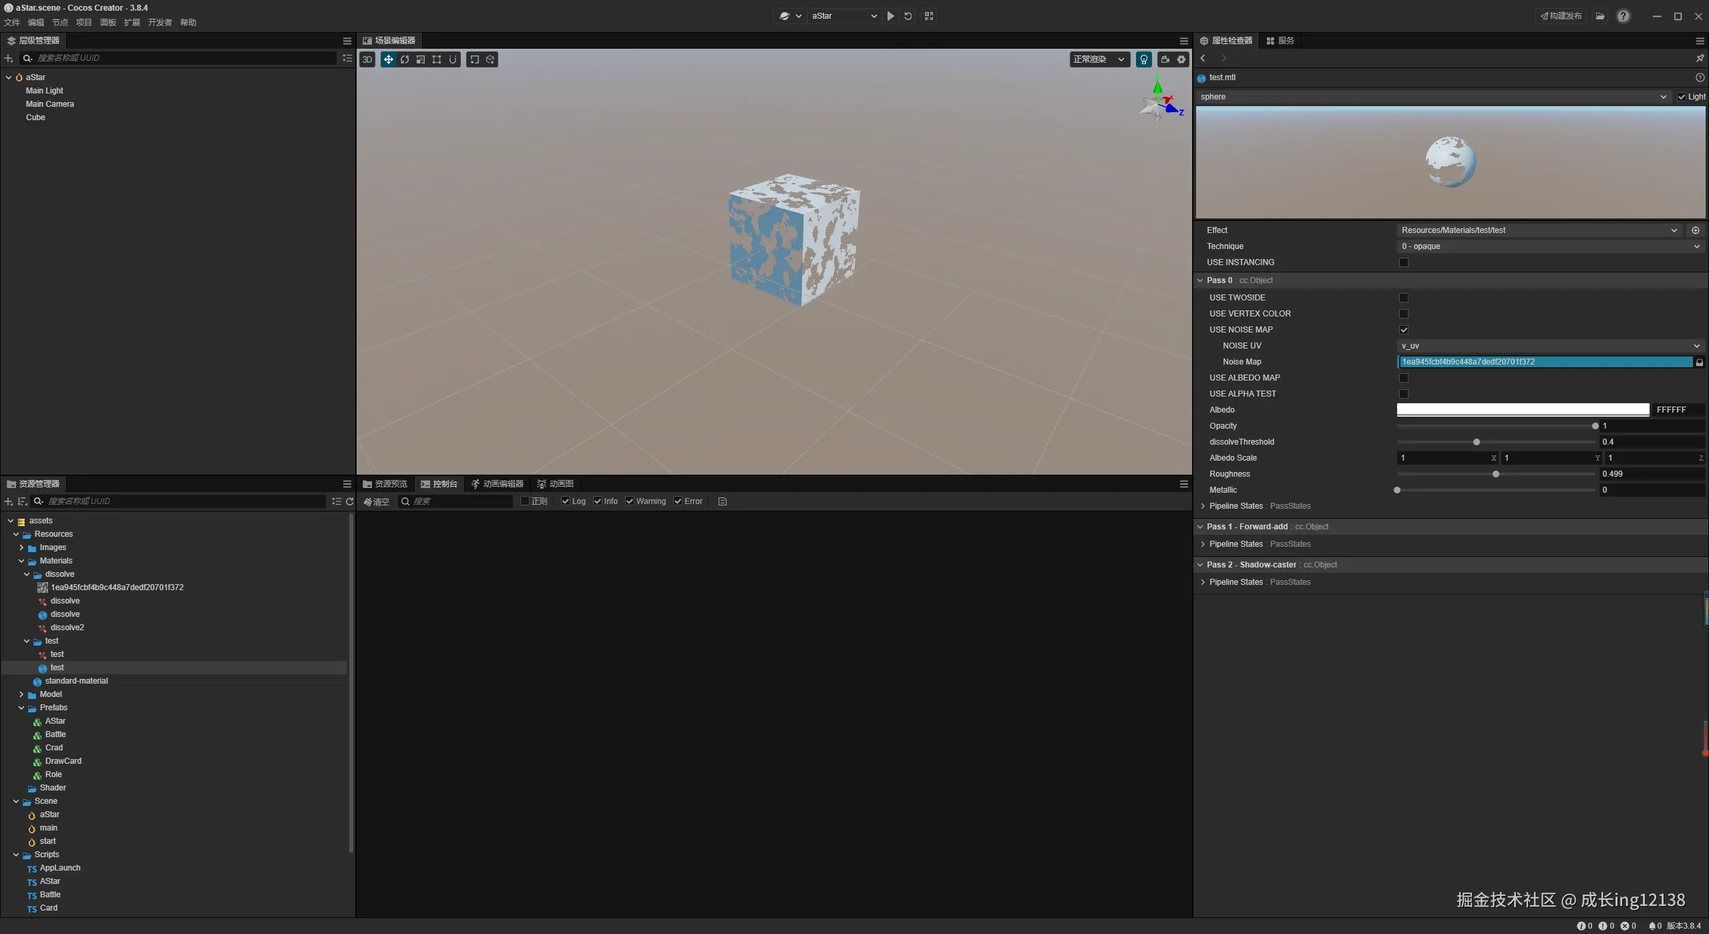Click the Play preview button
Viewport: 1709px width, 934px height.
click(x=890, y=16)
